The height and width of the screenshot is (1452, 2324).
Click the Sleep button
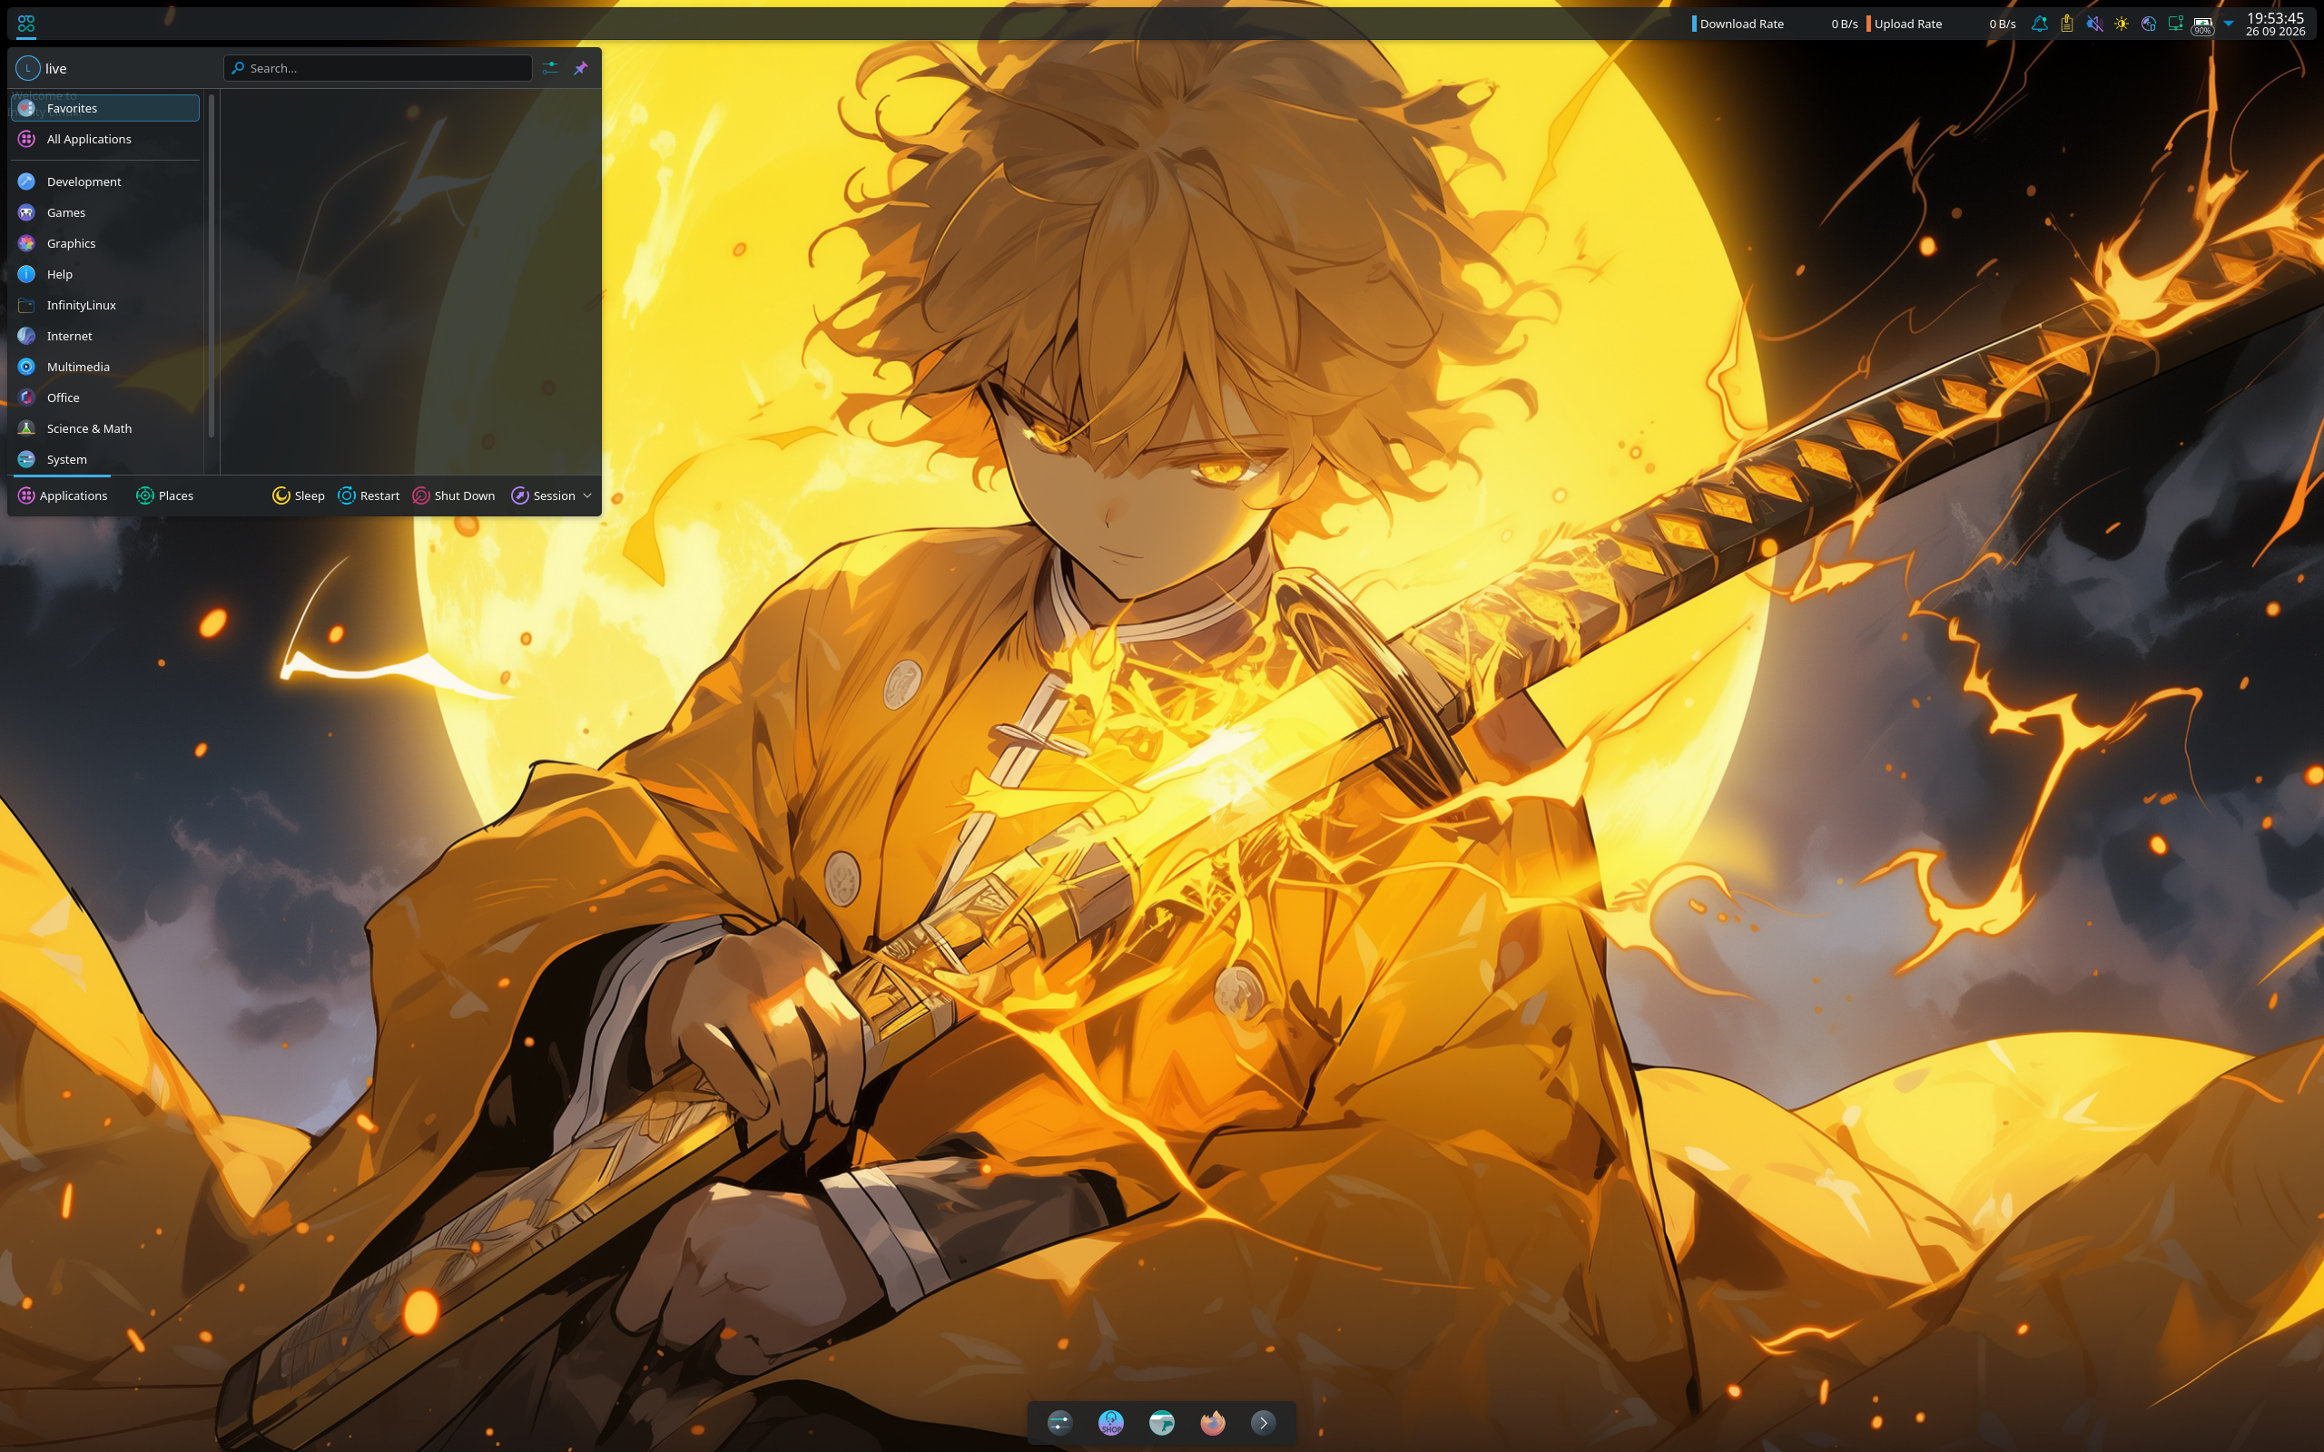click(x=299, y=495)
